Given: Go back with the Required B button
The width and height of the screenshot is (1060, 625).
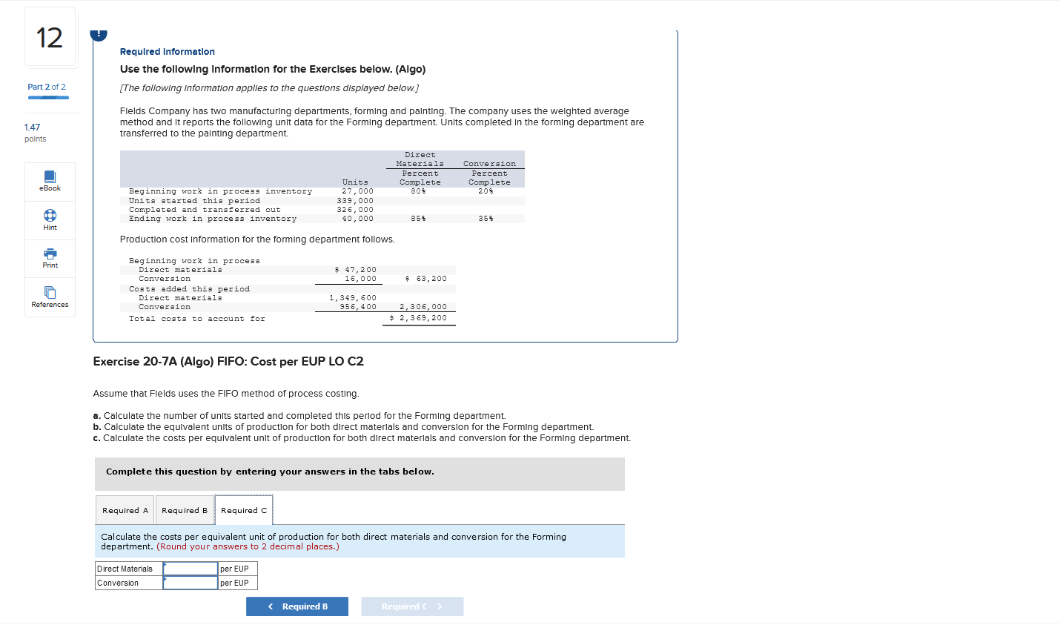Looking at the screenshot, I should pyautogui.click(x=297, y=606).
